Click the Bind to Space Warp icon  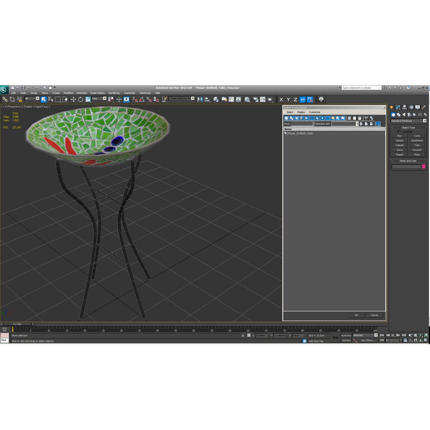coord(20,100)
